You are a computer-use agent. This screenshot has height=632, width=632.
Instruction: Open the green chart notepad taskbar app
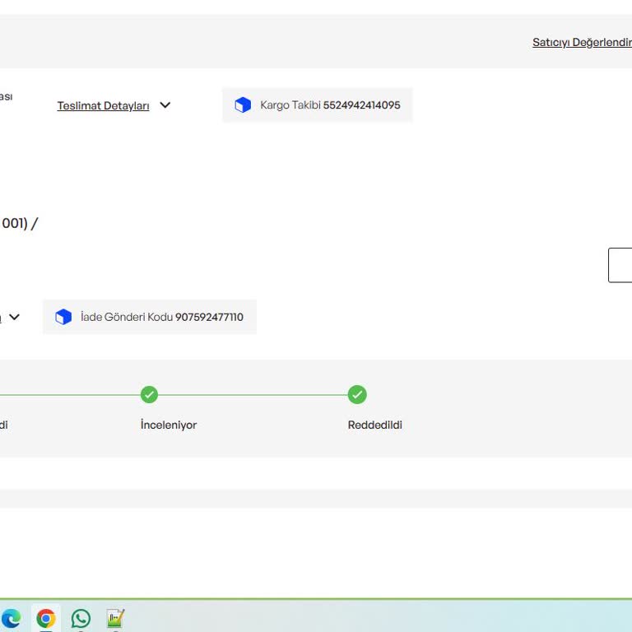(115, 618)
